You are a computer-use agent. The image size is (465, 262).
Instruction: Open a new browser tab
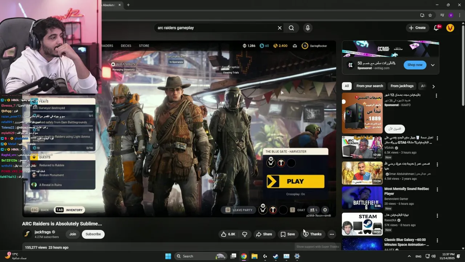pos(128,5)
